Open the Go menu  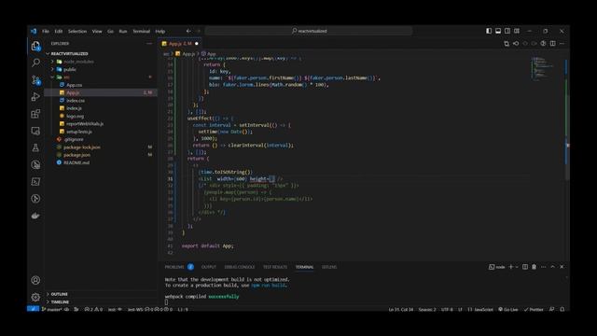110,31
